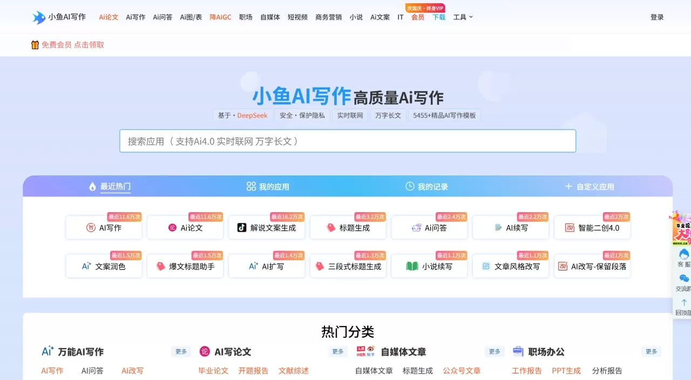Click the 基于·DeepSeek tag under the title
Viewport: 691px width, 380px height.
coord(243,116)
